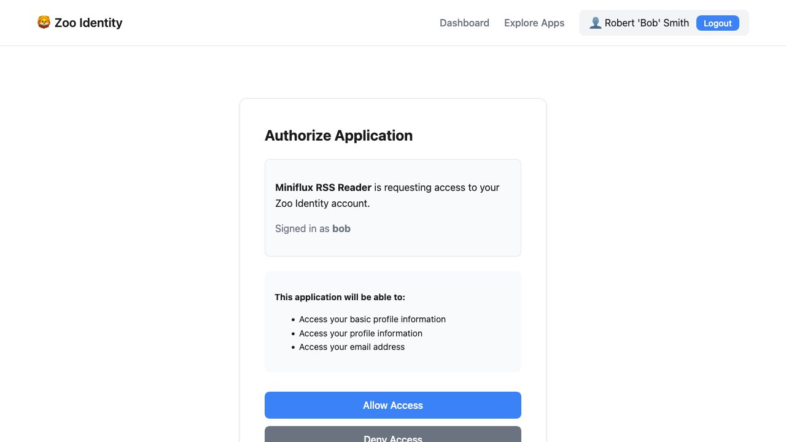The height and width of the screenshot is (442, 786).
Task: Click the Allow Access button
Action: pyautogui.click(x=392, y=405)
